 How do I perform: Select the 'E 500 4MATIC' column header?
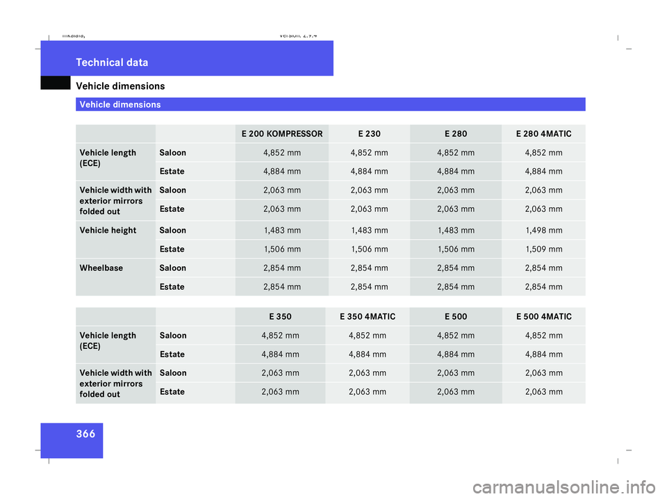(x=544, y=316)
